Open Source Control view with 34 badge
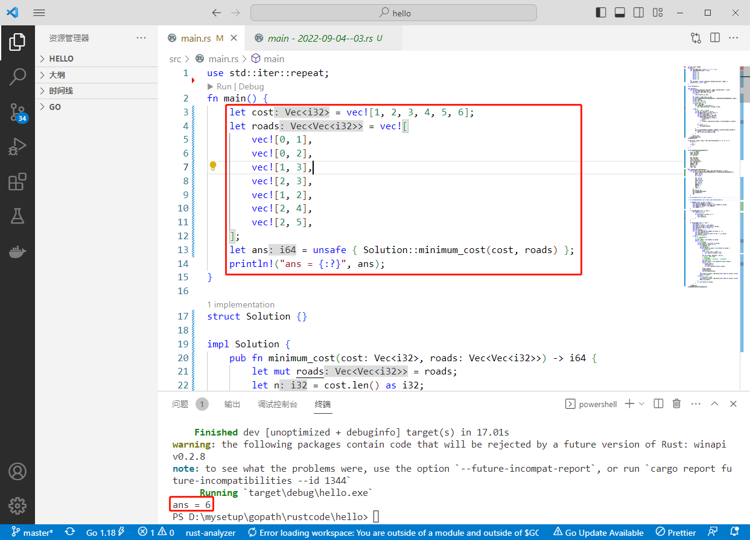 coord(17,112)
